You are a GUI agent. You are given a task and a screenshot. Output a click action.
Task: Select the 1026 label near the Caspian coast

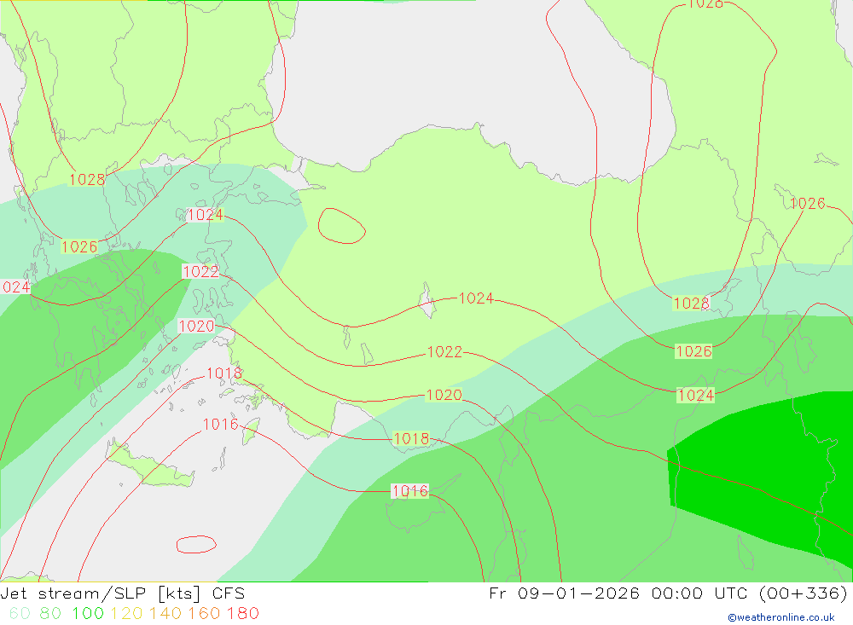point(807,204)
